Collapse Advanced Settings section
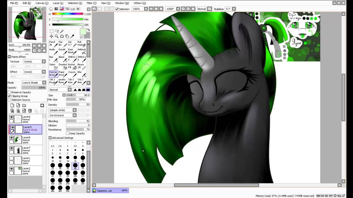 click(x=50, y=138)
